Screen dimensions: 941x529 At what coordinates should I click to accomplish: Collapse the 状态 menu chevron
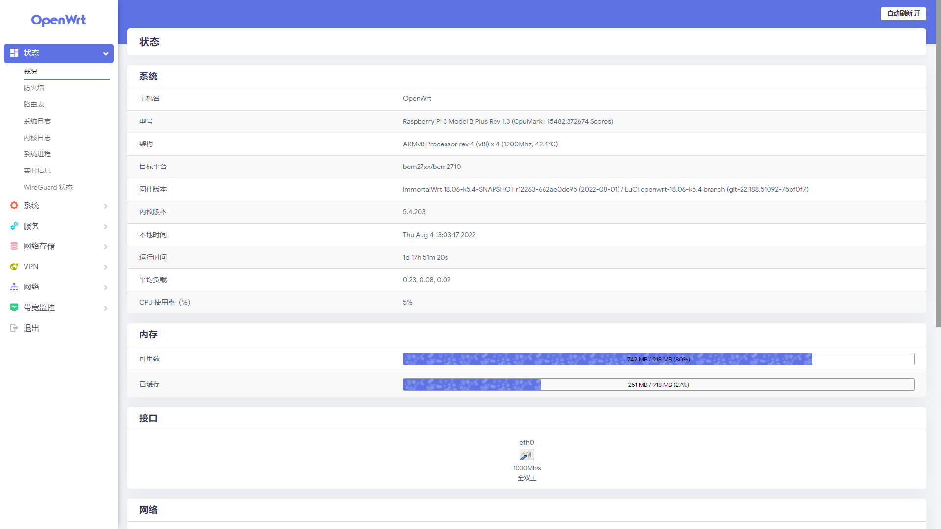(x=105, y=53)
